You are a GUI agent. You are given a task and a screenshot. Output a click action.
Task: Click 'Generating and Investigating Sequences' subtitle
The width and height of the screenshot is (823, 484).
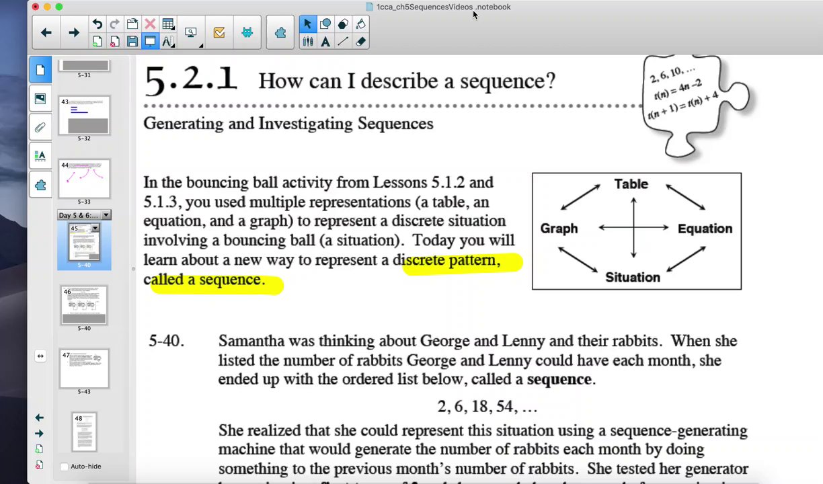(x=288, y=124)
